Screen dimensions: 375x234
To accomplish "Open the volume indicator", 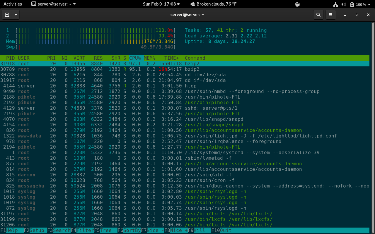I will pos(344,4).
